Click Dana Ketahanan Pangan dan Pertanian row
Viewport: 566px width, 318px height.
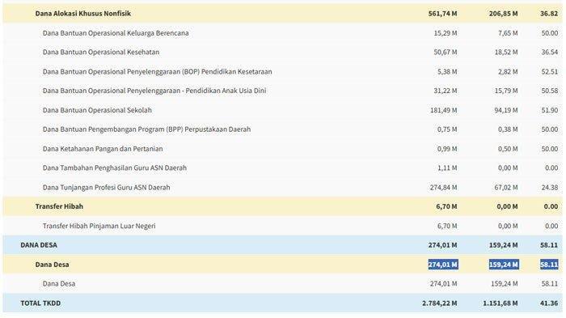[x=283, y=149]
